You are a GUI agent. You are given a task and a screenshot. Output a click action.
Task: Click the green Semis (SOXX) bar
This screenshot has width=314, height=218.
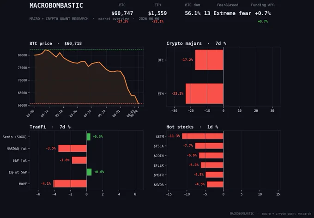[89, 137]
